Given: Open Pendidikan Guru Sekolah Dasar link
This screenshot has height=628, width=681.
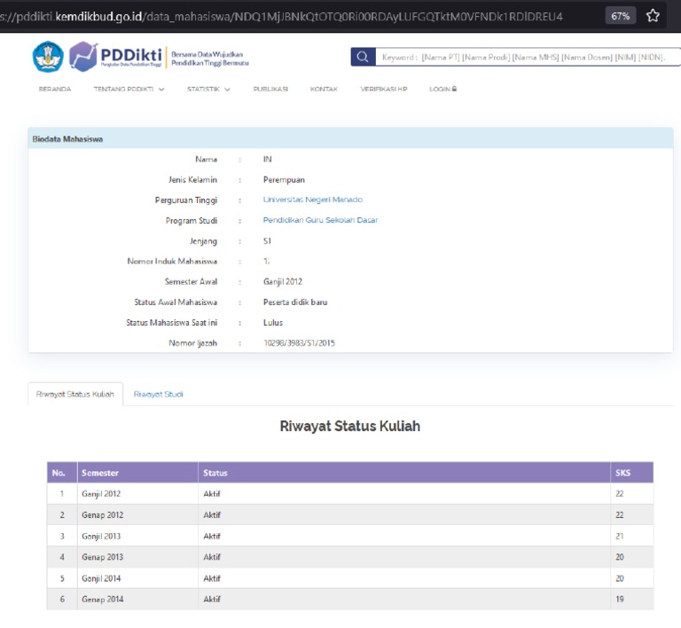Looking at the screenshot, I should [x=320, y=220].
